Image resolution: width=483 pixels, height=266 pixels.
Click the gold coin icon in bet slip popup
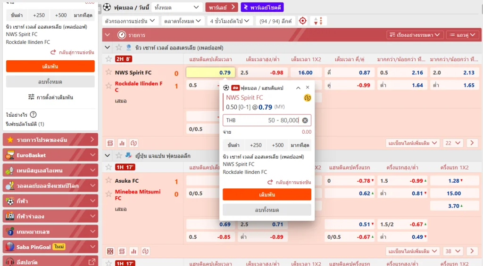[307, 98]
